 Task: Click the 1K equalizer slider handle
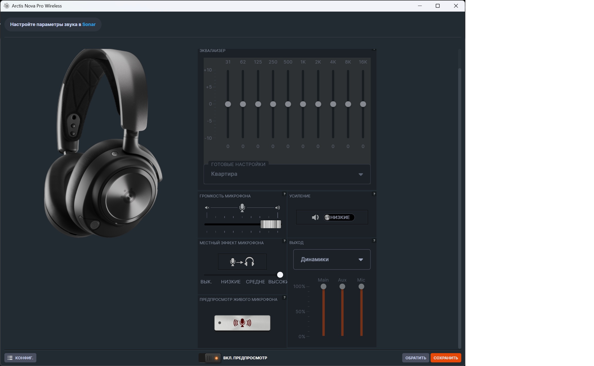click(303, 104)
